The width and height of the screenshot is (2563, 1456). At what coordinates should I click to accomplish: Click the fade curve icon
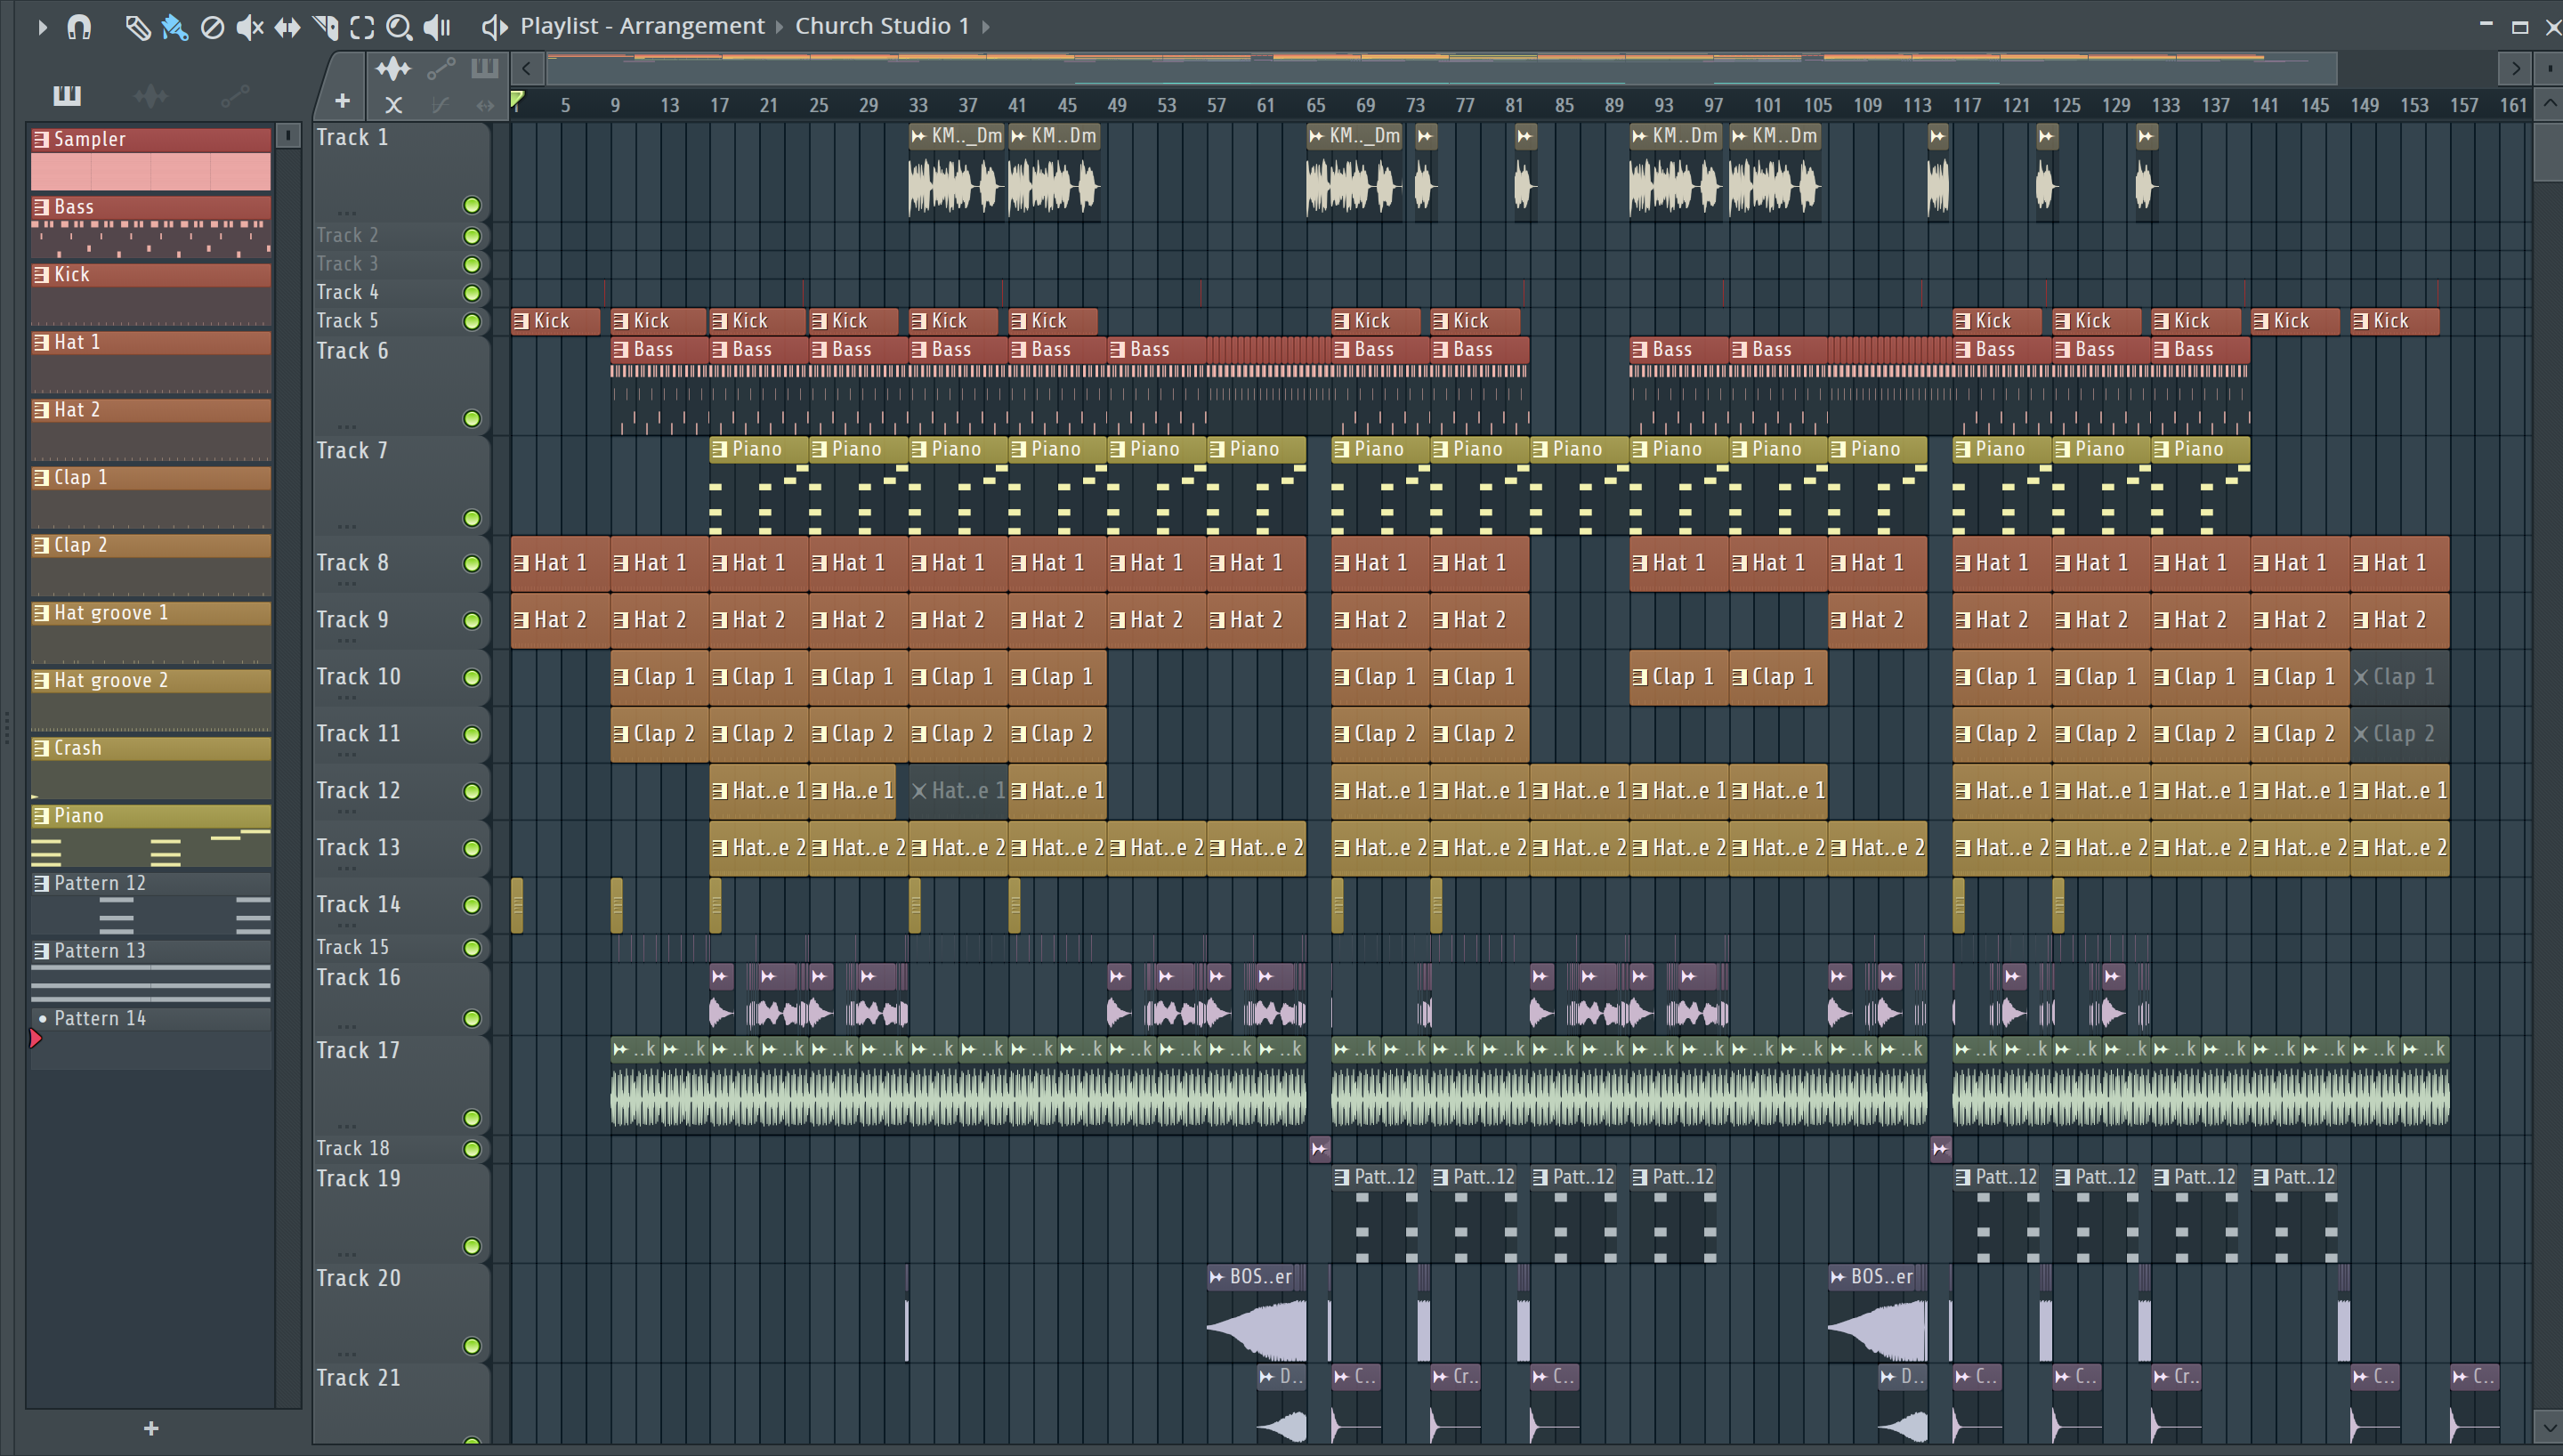(x=440, y=105)
